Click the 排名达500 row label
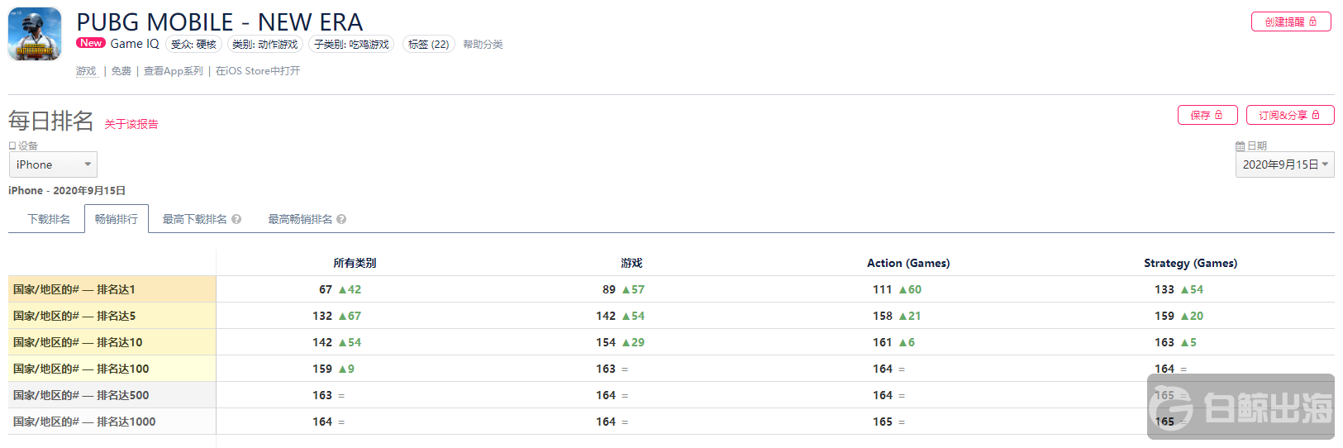 click(x=112, y=395)
